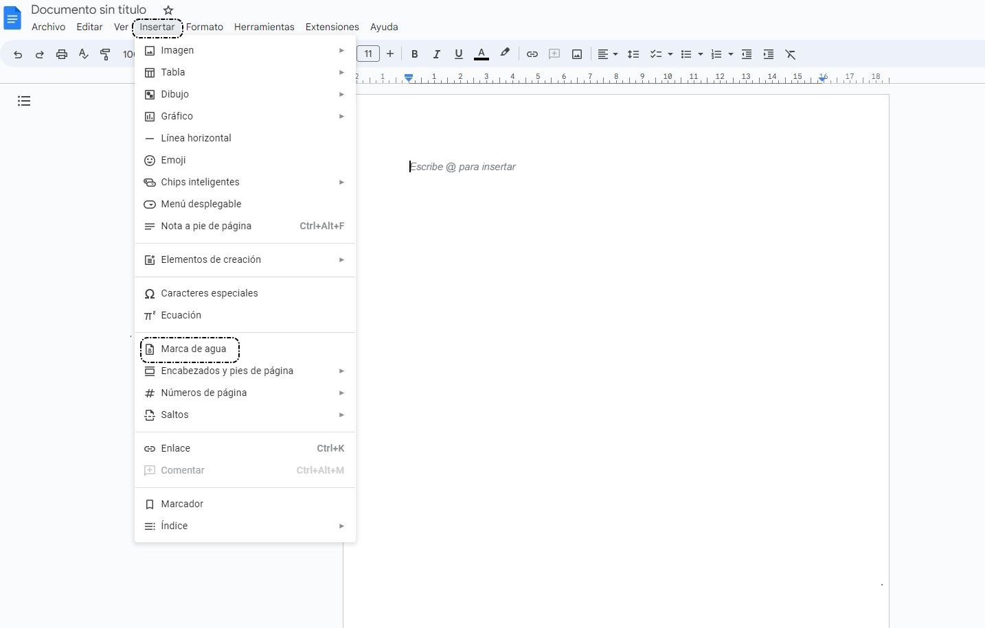Click the add comment toolbar icon
Viewport: 985px width, 628px height.
point(554,54)
